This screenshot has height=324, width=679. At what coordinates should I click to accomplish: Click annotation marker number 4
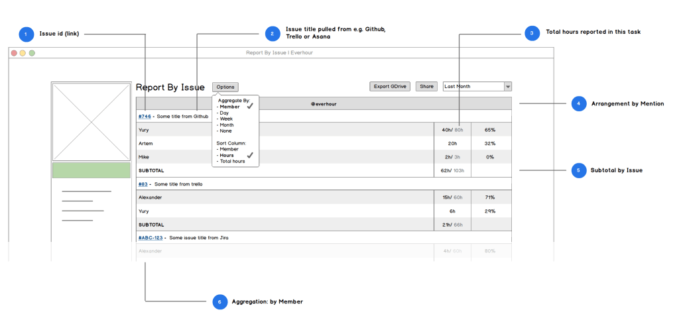pos(578,104)
